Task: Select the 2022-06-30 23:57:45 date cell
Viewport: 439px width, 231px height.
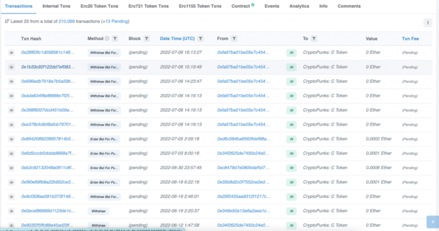Action: tap(181, 168)
